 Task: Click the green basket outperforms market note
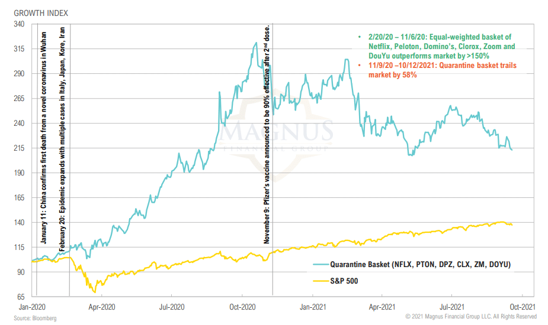(441, 46)
